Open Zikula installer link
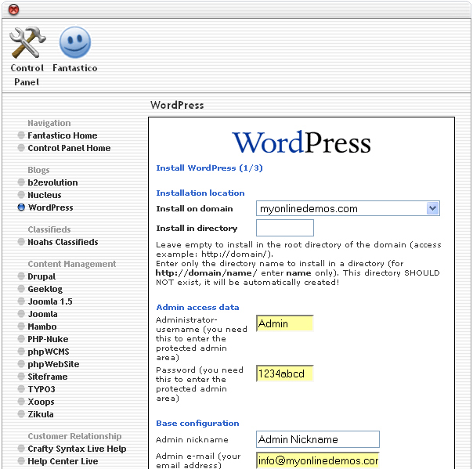 tap(41, 414)
